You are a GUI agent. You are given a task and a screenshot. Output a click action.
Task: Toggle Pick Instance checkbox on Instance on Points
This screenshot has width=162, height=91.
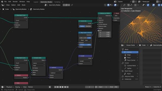pyautogui.click(x=99, y=24)
